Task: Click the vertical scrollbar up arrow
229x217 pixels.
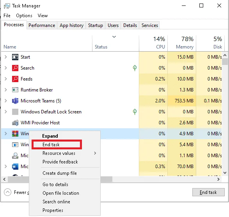Action: (x=225, y=55)
